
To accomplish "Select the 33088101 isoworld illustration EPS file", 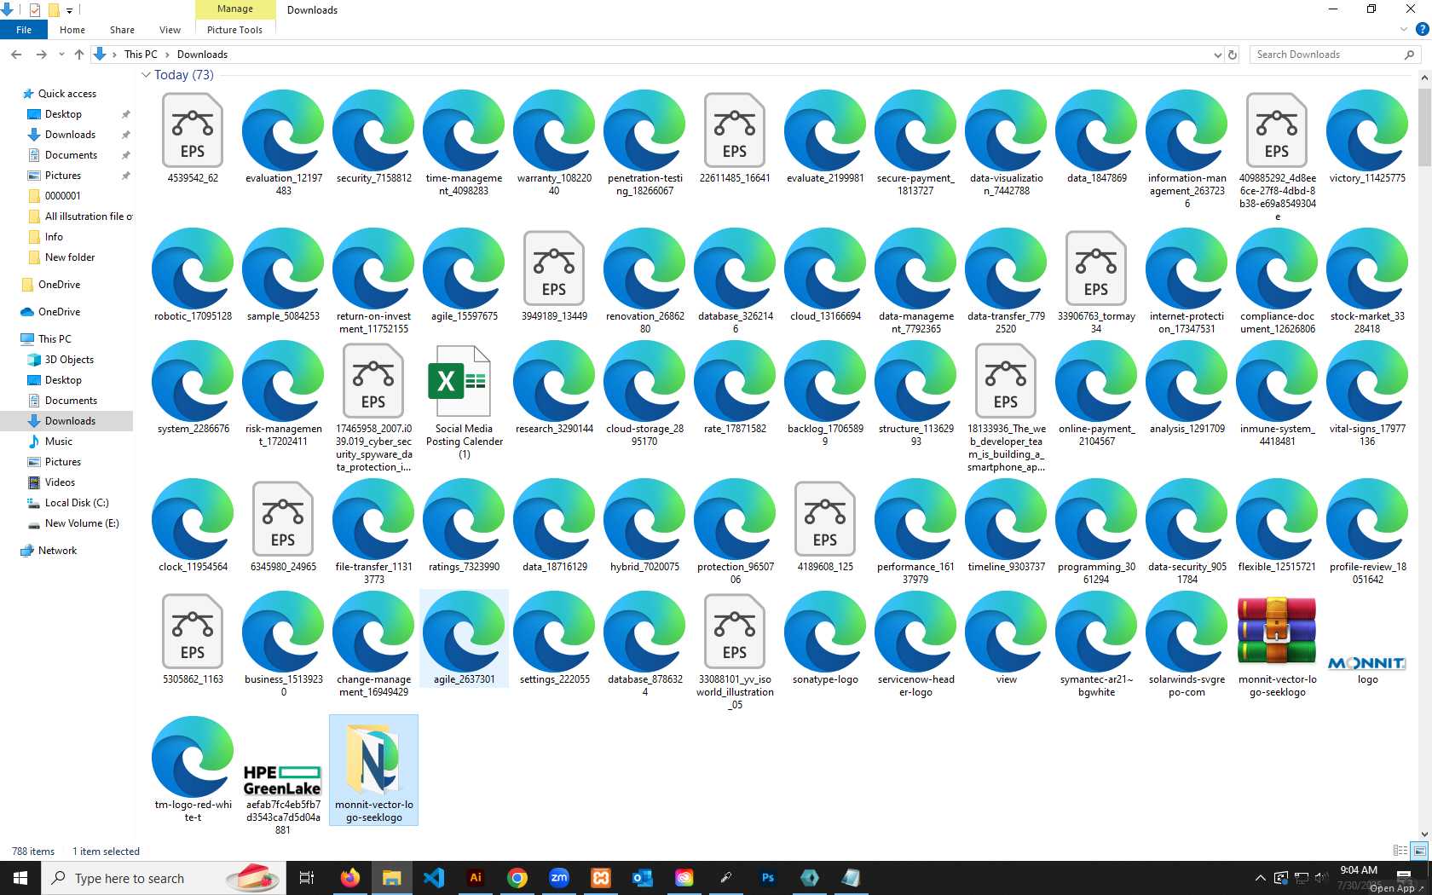I will click(x=735, y=650).
